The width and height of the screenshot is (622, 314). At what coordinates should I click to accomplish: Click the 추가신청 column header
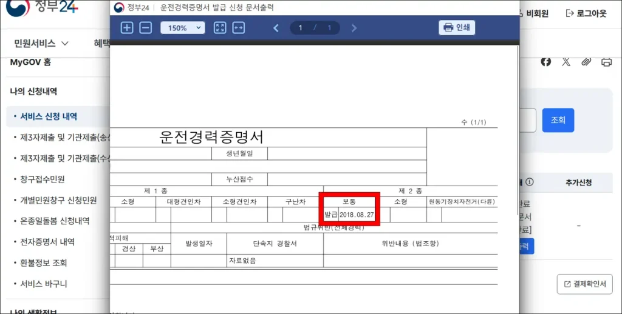click(579, 182)
